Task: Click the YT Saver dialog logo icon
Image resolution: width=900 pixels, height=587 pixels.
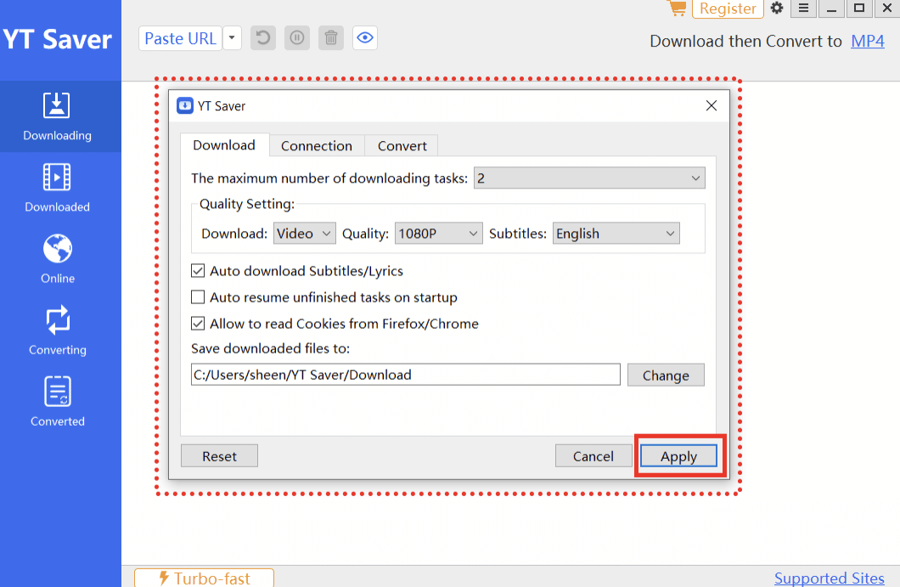Action: (x=185, y=105)
